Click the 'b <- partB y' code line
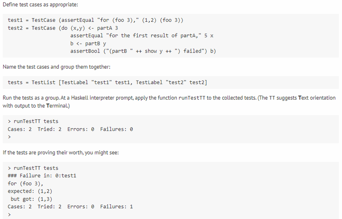The width and height of the screenshot is (342, 219). point(88,44)
